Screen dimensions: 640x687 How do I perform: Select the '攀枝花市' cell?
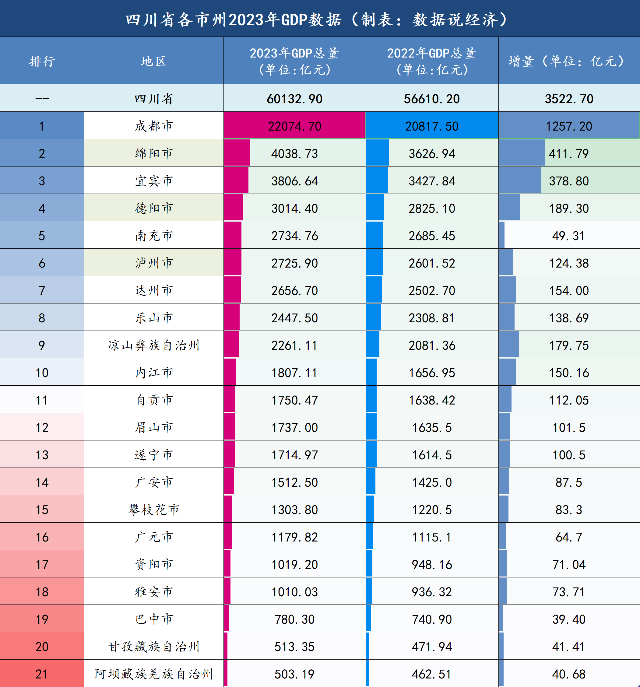(x=153, y=509)
